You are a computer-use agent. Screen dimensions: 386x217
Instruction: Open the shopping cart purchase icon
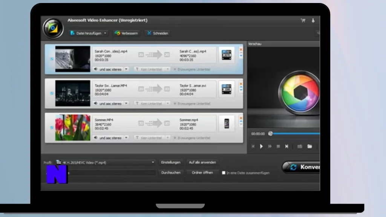click(303, 20)
